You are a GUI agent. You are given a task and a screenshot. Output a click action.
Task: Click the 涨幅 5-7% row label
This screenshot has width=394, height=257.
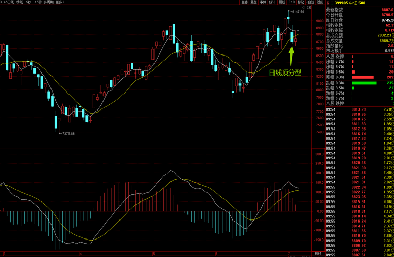coord(335,67)
